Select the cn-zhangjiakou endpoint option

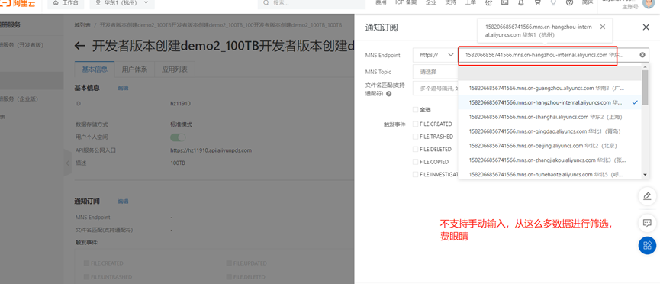[549, 160]
